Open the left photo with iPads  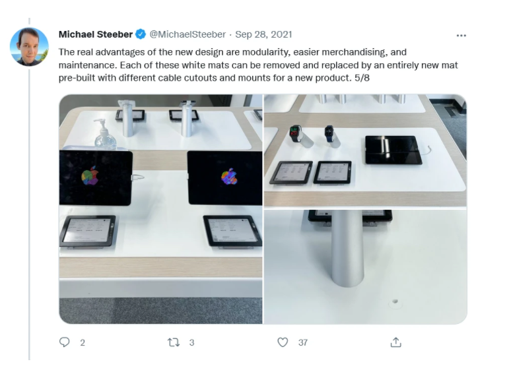click(x=160, y=209)
